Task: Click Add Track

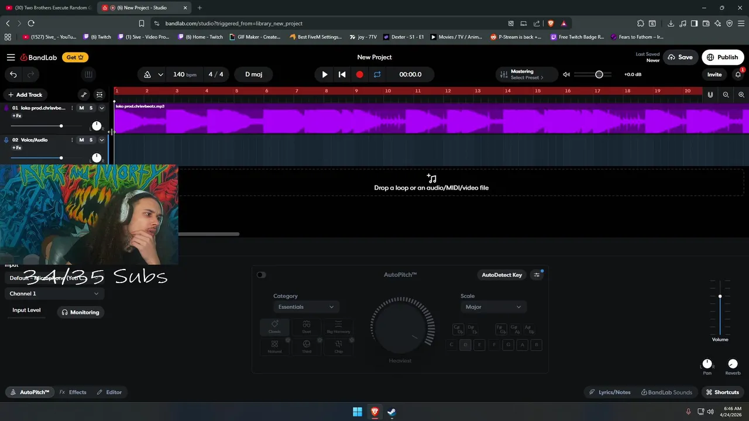Action: [25, 95]
